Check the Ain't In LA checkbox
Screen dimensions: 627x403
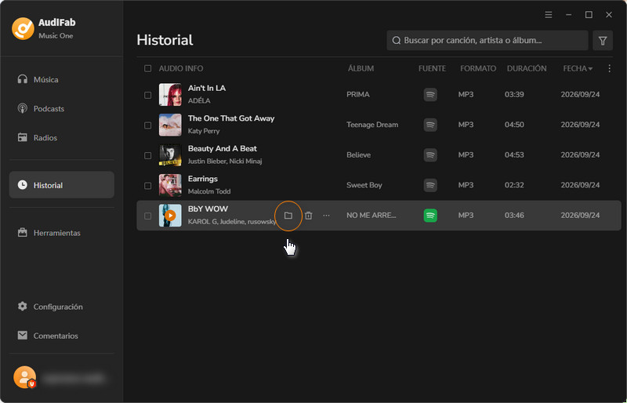click(147, 95)
